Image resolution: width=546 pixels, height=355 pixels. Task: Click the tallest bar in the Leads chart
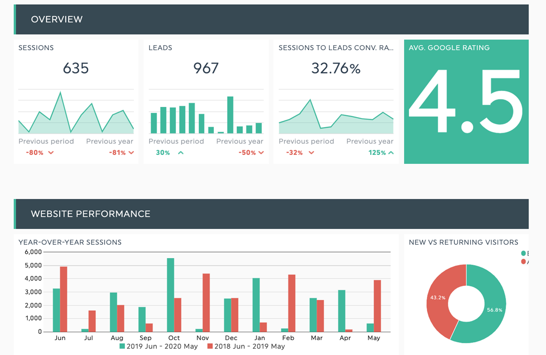click(230, 114)
